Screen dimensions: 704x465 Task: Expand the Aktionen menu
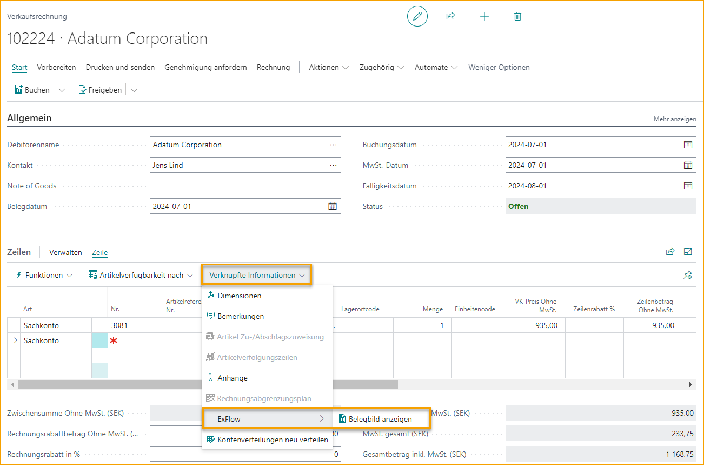tap(329, 67)
